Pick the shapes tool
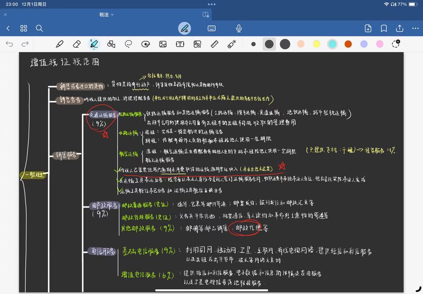423x294 pixels. 111,44
